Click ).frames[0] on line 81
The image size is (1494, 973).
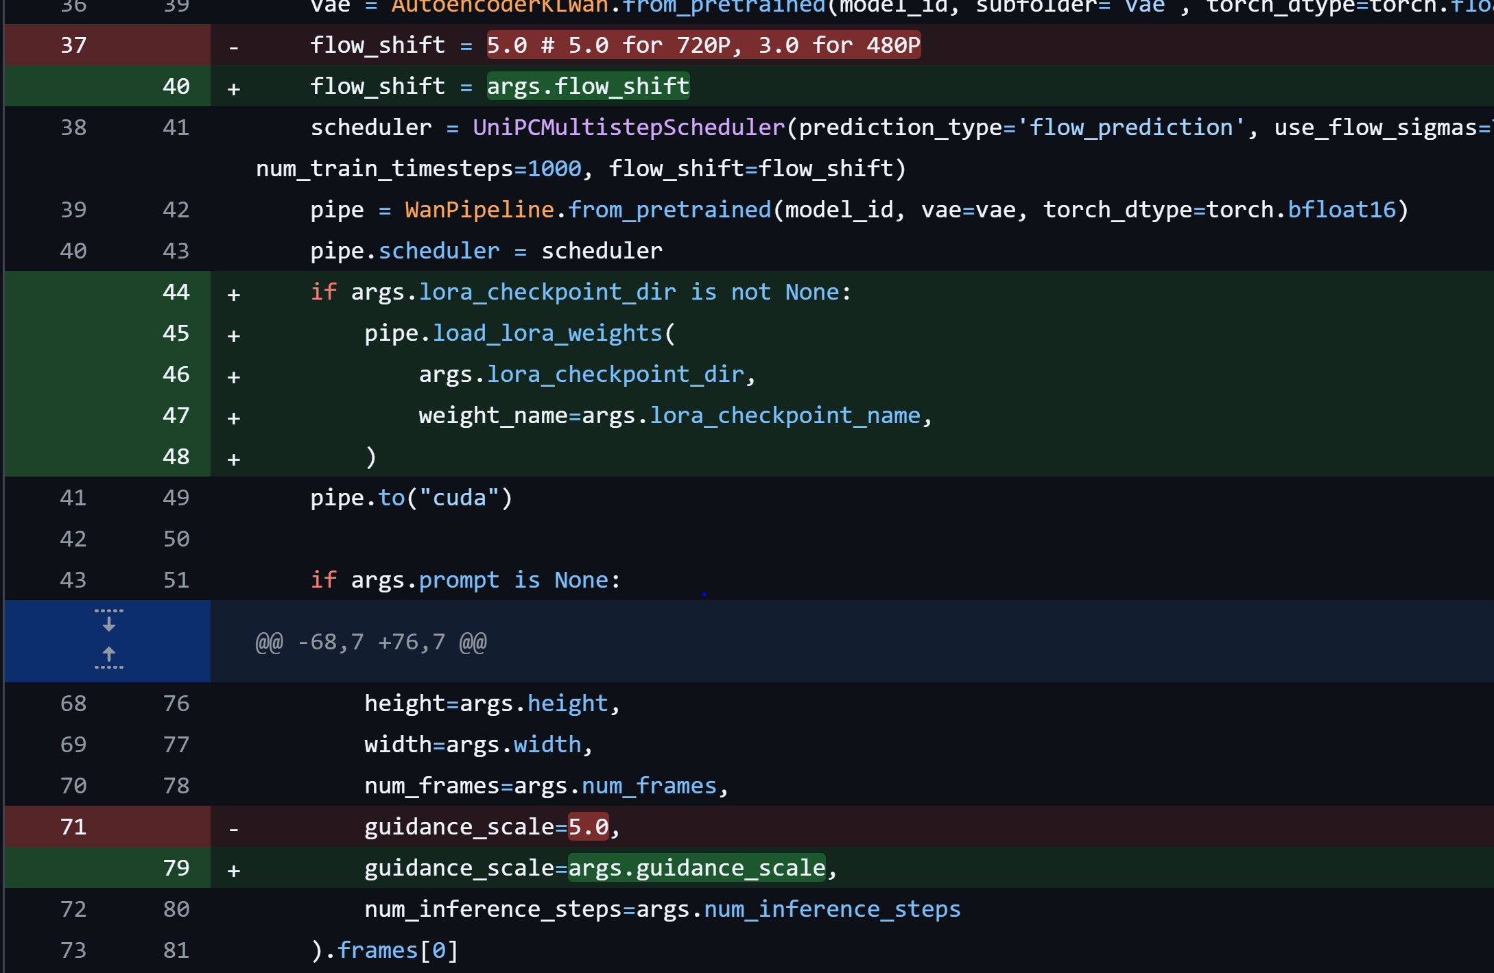click(385, 950)
